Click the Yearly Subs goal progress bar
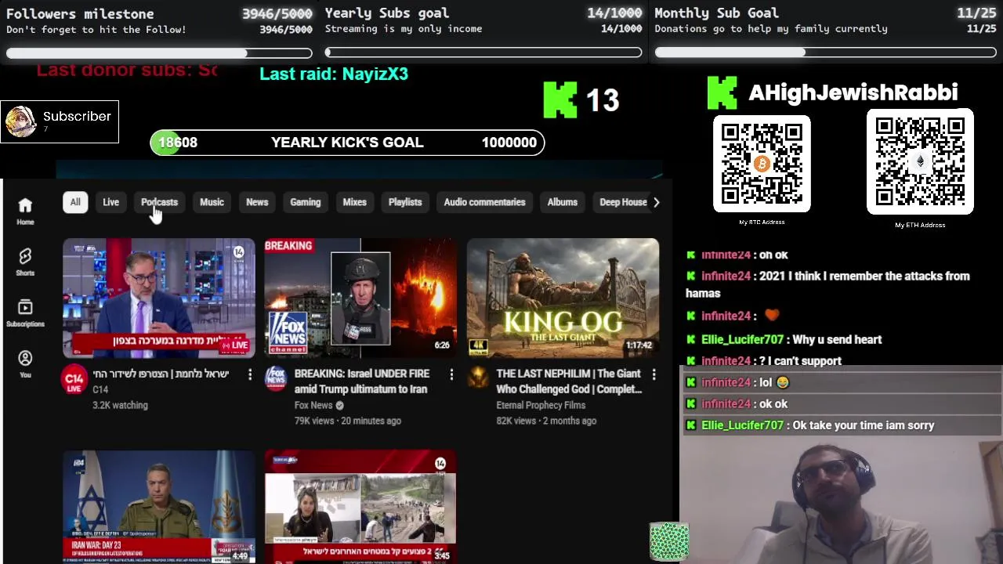1003x564 pixels. [x=483, y=53]
